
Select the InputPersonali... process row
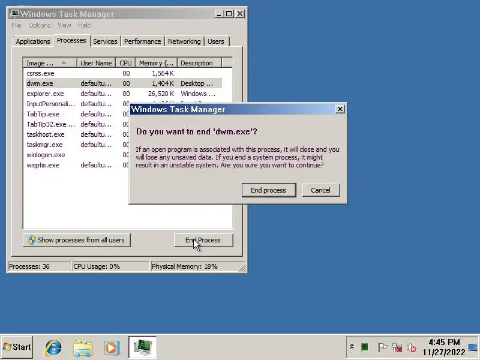(x=77, y=104)
